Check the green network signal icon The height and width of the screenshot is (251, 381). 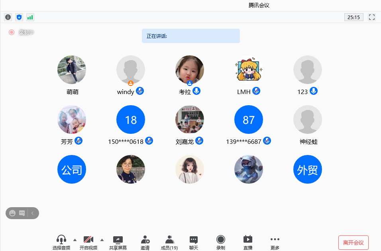pos(30,17)
